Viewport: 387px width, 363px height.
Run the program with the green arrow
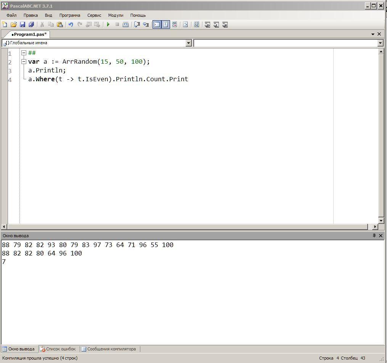(x=108, y=24)
